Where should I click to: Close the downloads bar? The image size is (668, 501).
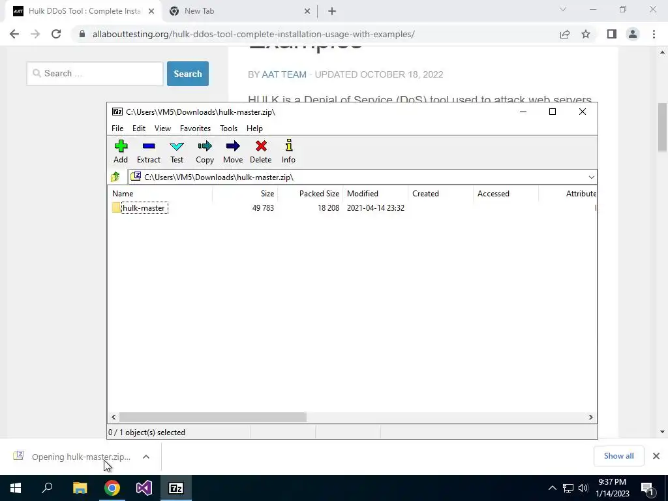pyautogui.click(x=656, y=456)
